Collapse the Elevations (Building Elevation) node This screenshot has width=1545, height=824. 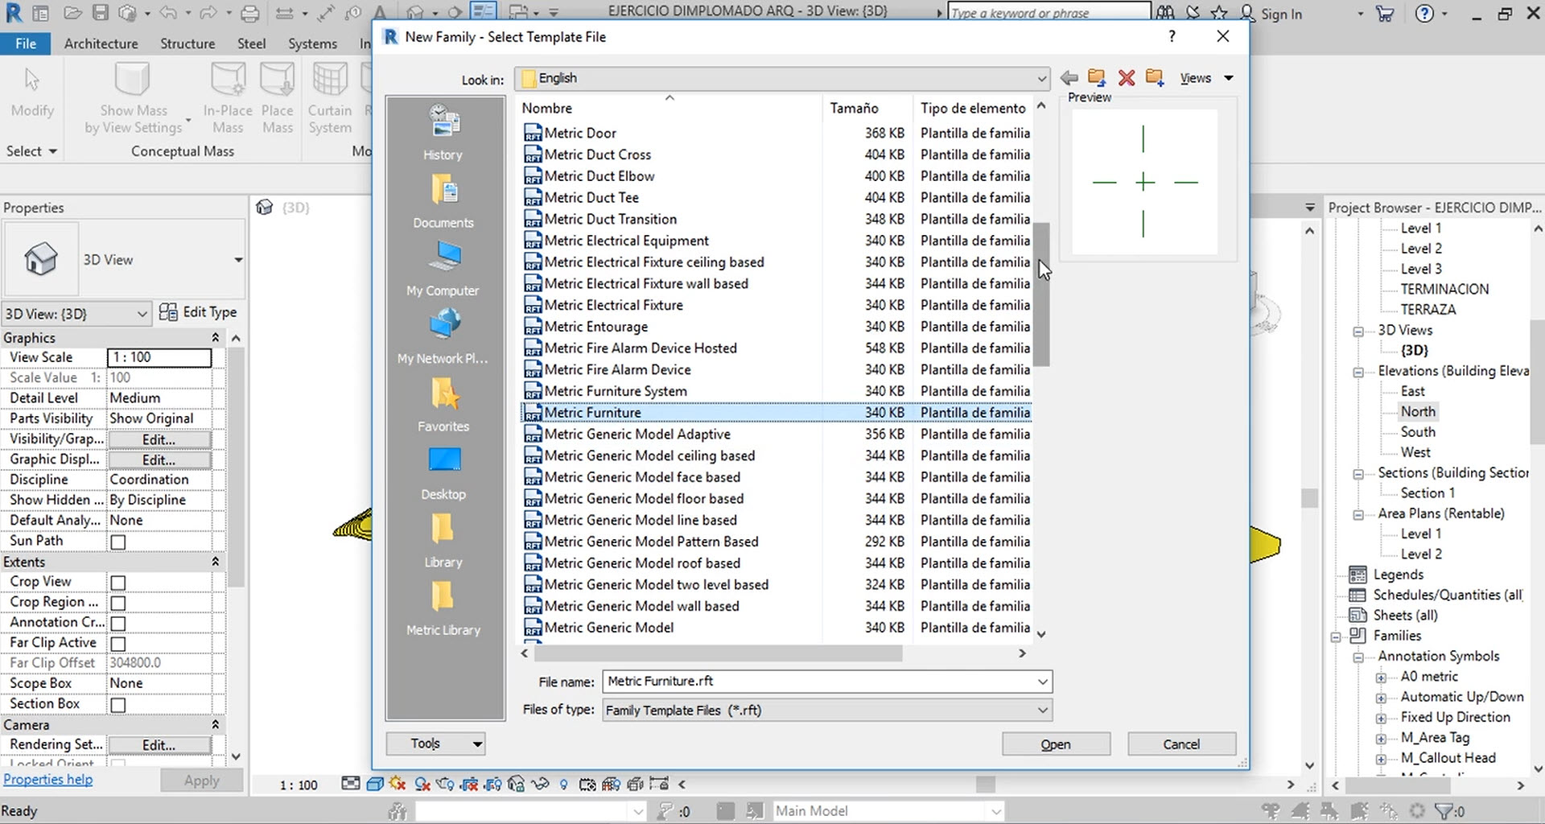[x=1358, y=372]
